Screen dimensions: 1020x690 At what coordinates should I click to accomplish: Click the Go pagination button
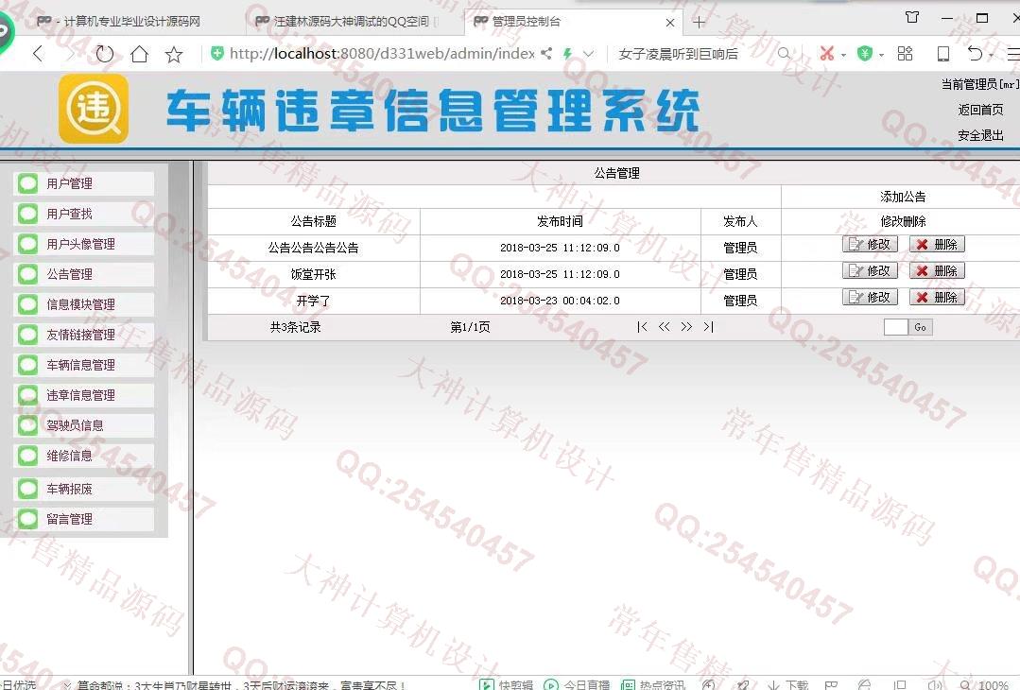(921, 327)
